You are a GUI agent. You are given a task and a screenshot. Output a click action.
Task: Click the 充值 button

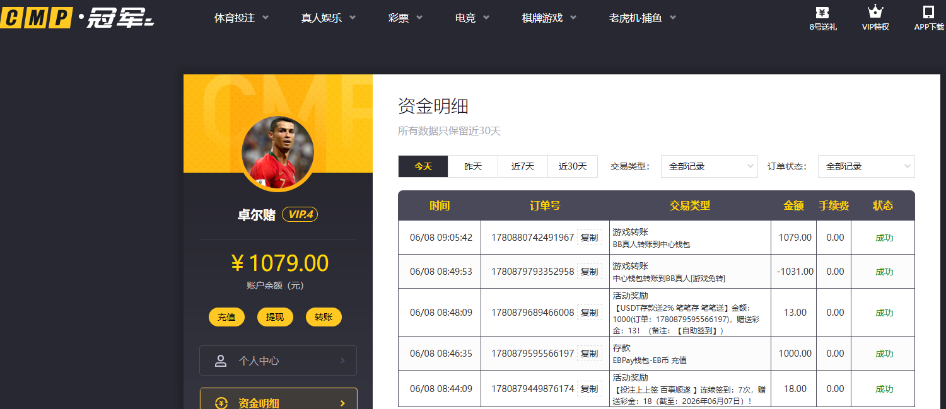click(x=226, y=317)
